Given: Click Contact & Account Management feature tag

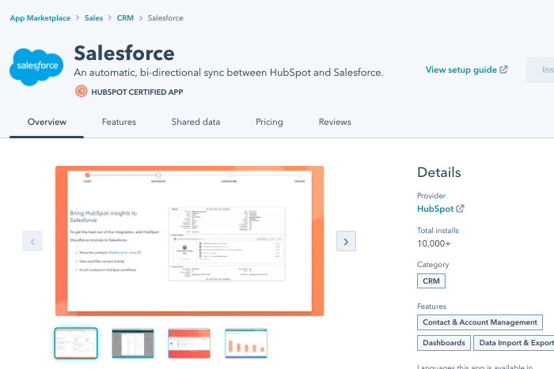Looking at the screenshot, I should click(480, 322).
